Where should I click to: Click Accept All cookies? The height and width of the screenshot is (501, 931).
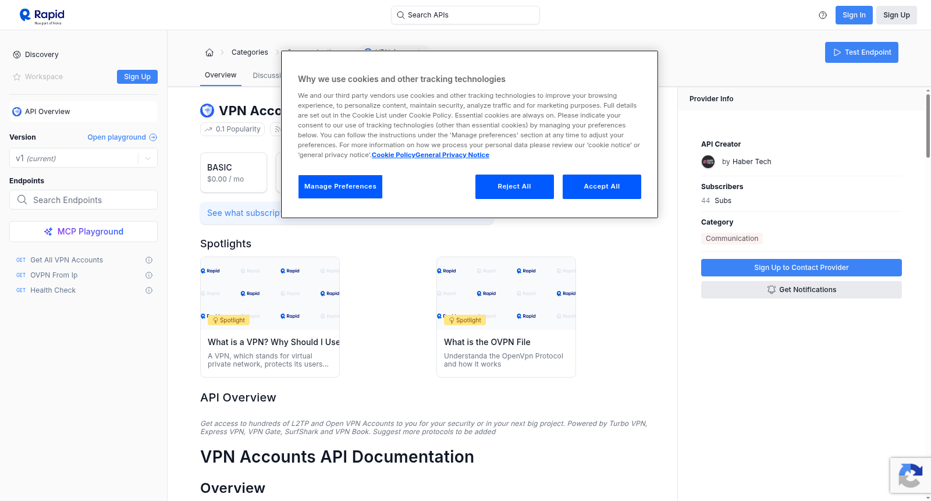(602, 187)
